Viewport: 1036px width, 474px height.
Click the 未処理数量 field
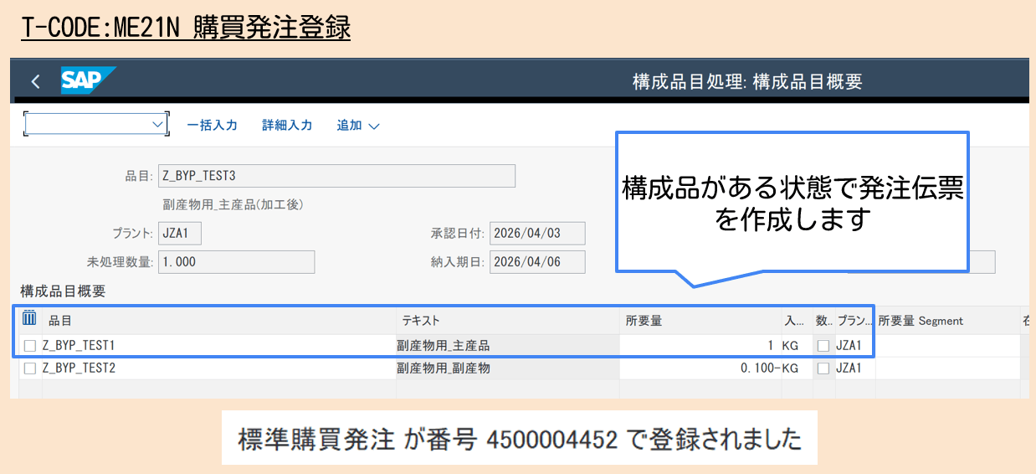coord(236,262)
